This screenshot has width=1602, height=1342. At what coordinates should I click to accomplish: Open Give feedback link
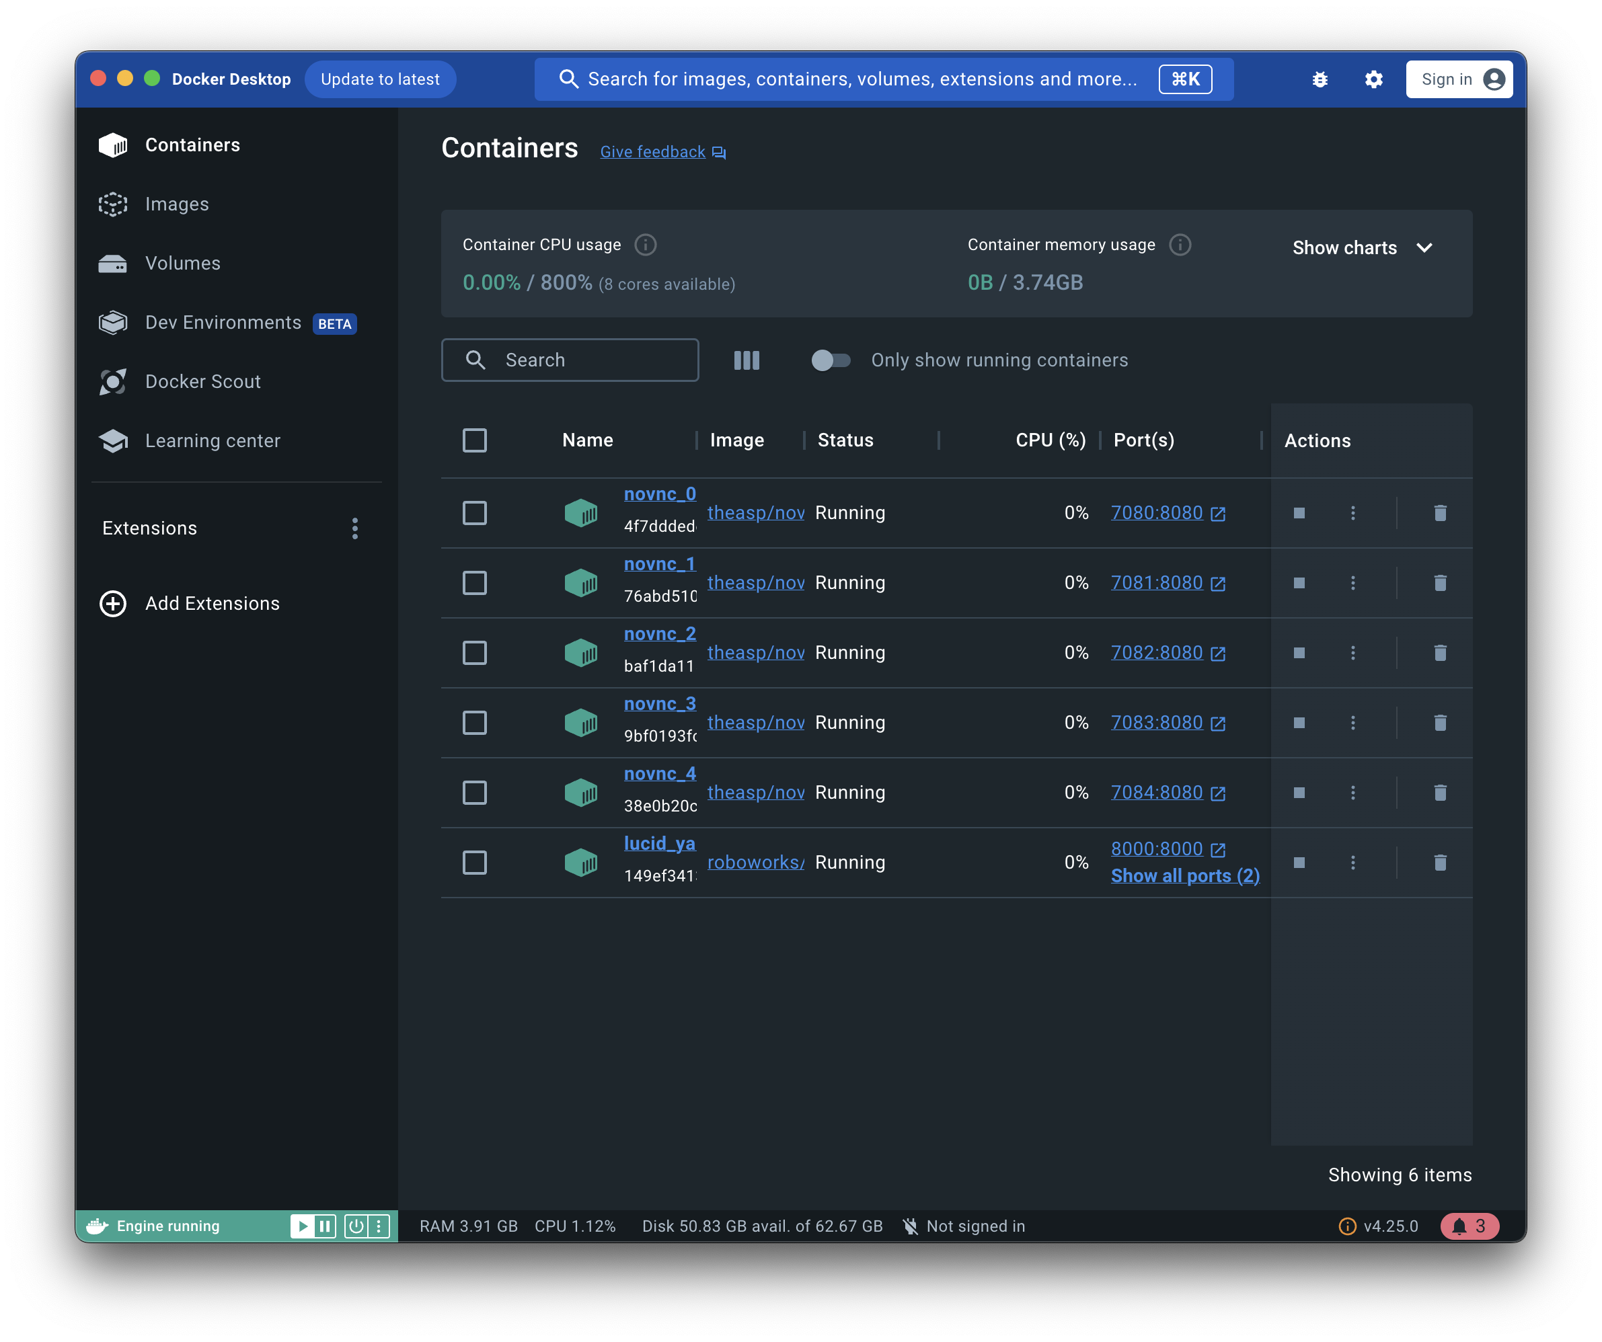coord(662,152)
